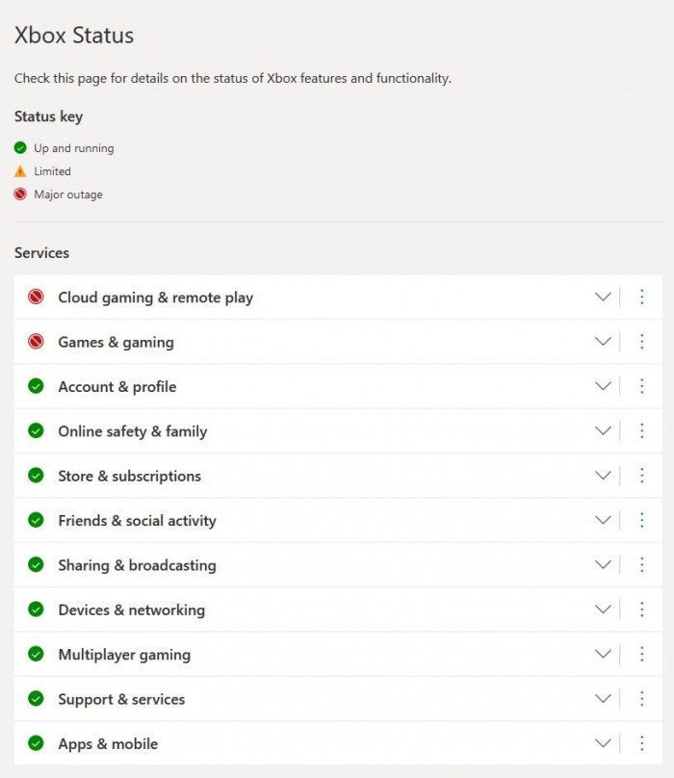Click the red status icon for Cloud gaming

pos(36,298)
